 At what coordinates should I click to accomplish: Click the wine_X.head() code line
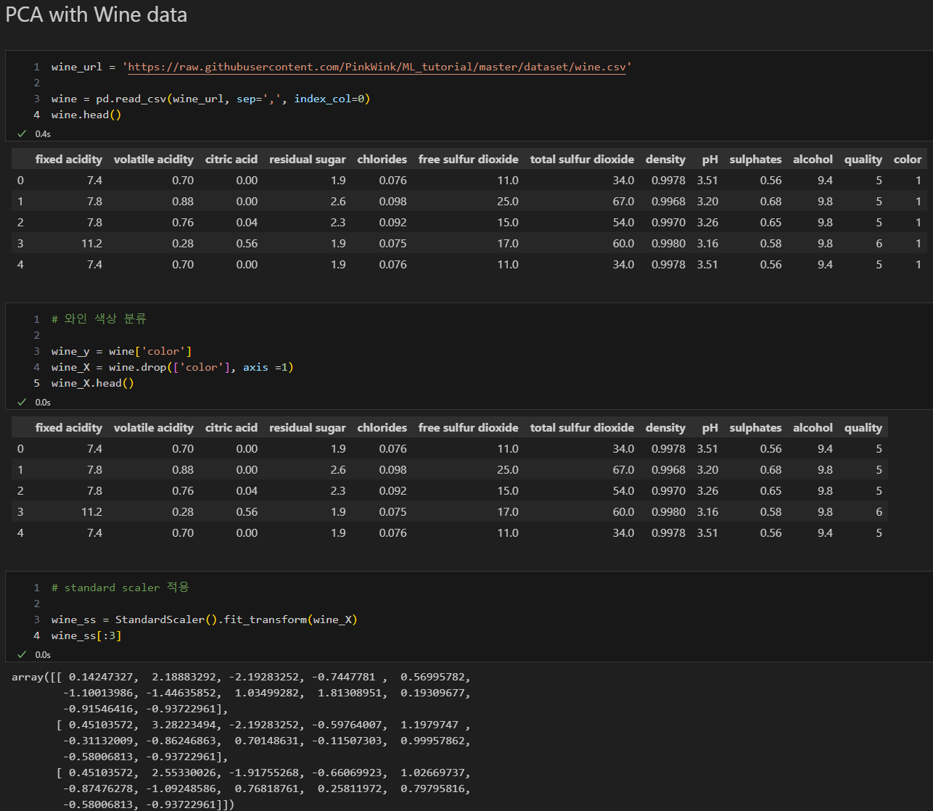tap(93, 383)
